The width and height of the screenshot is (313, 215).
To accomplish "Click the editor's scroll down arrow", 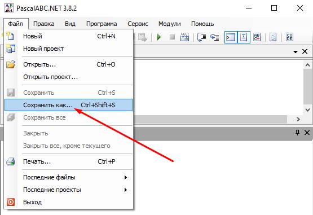I will click(307, 109).
